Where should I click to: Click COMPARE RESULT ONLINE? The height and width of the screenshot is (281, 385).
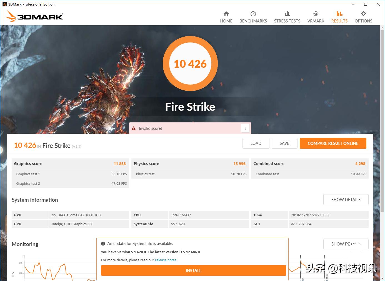(x=333, y=143)
